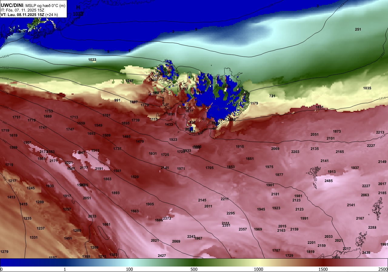
Task: Select the 2211 height value
Action: click(x=225, y=199)
